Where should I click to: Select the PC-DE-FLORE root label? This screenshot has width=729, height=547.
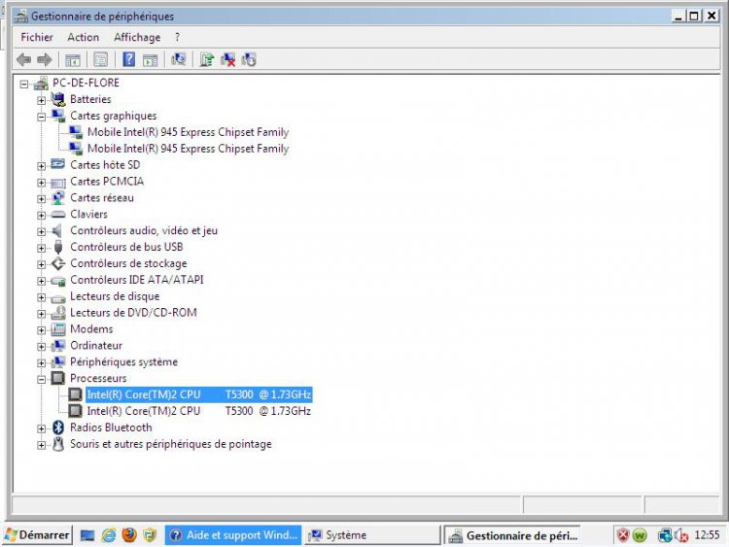point(86,83)
